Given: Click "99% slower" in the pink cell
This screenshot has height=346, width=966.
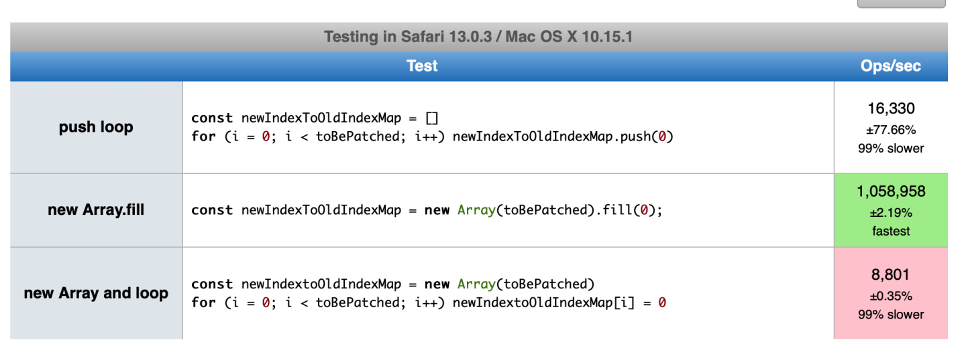Looking at the screenshot, I should click(891, 314).
